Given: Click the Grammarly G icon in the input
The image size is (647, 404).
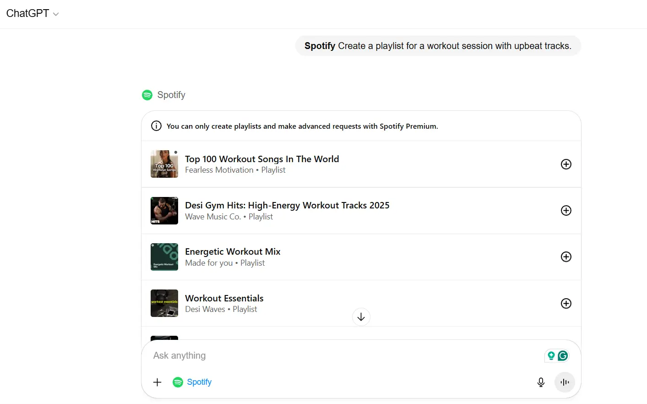Looking at the screenshot, I should (x=563, y=355).
